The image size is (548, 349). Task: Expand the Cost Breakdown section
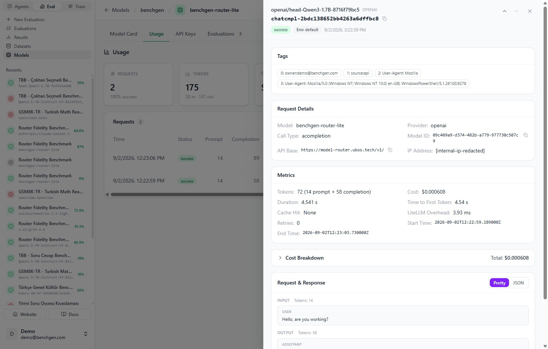[403, 258]
